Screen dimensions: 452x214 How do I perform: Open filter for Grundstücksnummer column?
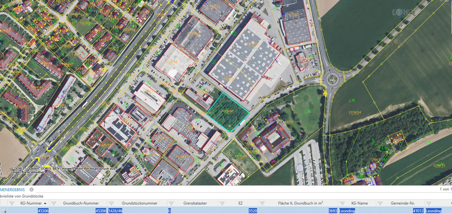[112, 203]
